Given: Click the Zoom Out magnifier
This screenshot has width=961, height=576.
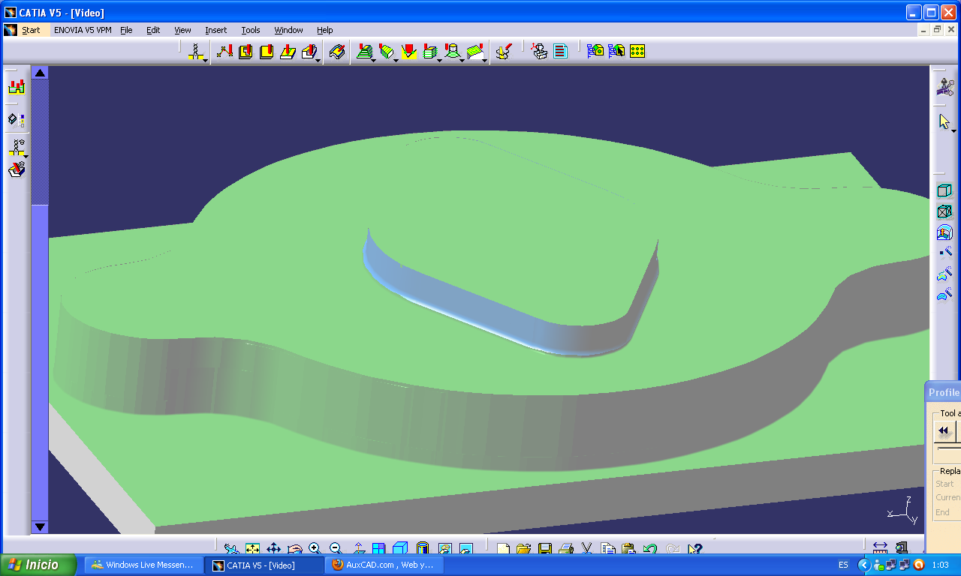Looking at the screenshot, I should point(336,549).
